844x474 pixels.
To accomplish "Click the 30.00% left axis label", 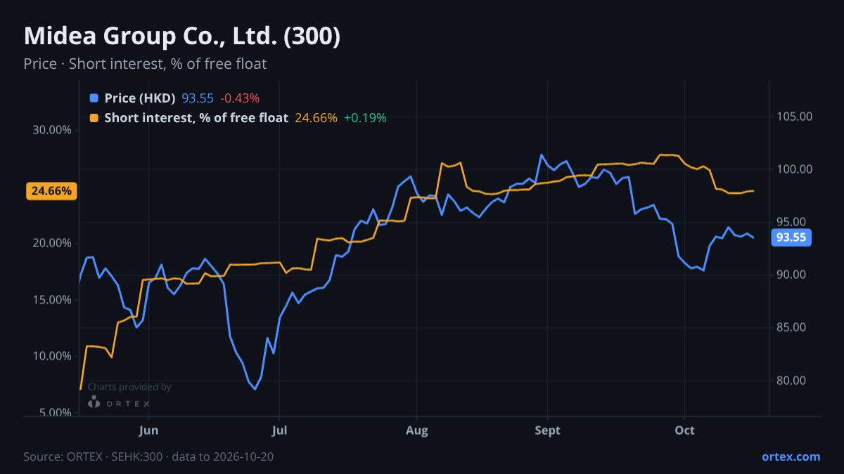I will point(51,131).
